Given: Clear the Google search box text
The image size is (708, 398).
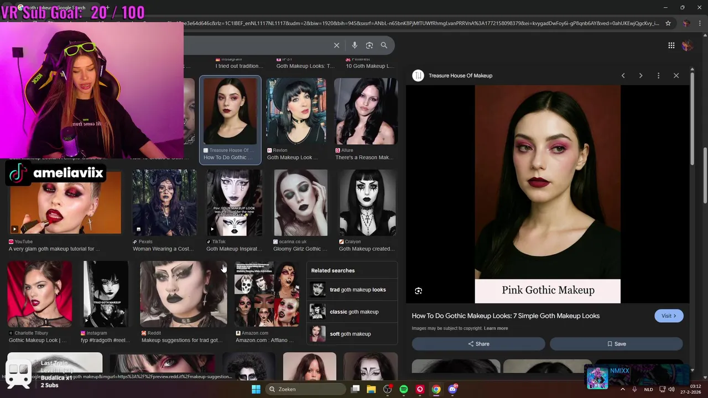Looking at the screenshot, I should pos(336,45).
